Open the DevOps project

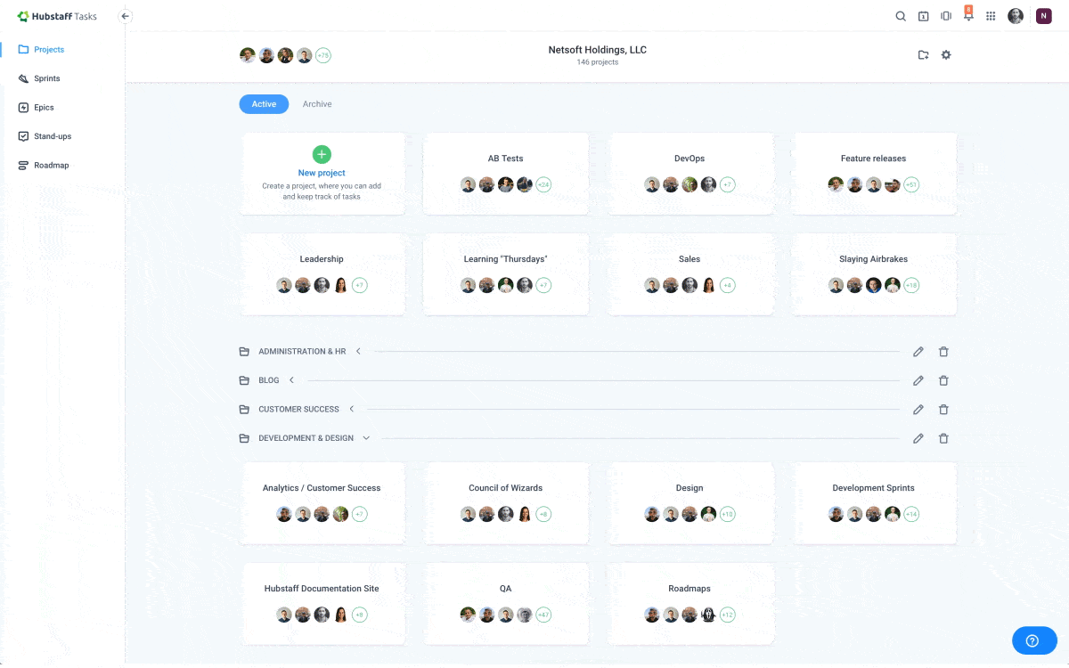click(690, 174)
